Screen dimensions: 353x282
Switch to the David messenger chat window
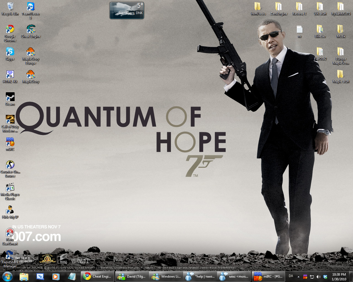point(132,276)
